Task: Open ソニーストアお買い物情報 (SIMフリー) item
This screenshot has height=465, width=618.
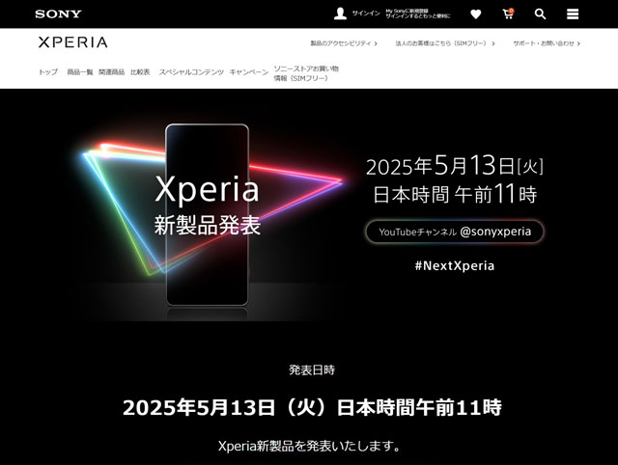Action: (x=306, y=73)
